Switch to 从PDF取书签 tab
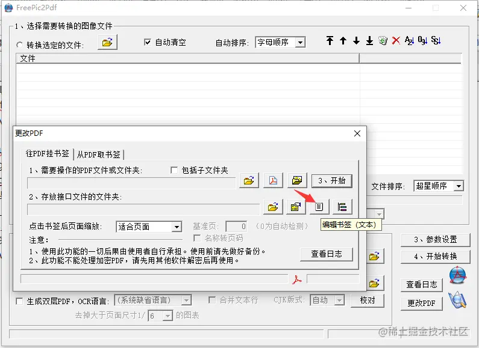Image resolution: width=479 pixels, height=348 pixels. pyautogui.click(x=98, y=154)
